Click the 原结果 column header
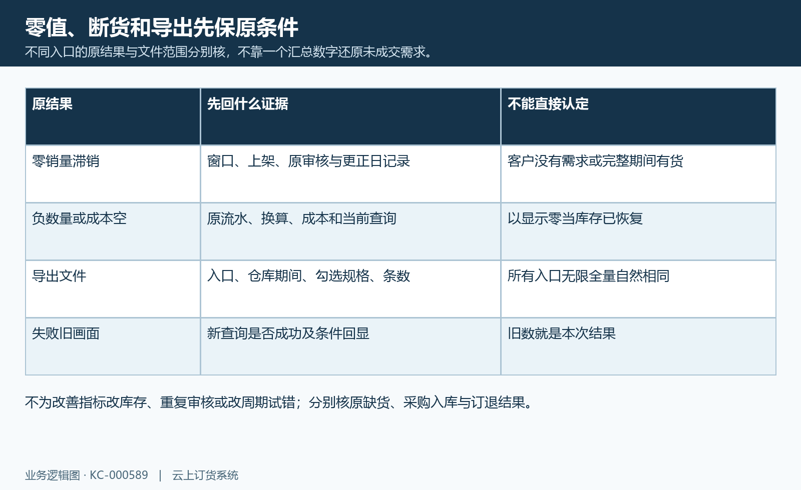Viewport: 801px width, 490px height. click(x=113, y=116)
